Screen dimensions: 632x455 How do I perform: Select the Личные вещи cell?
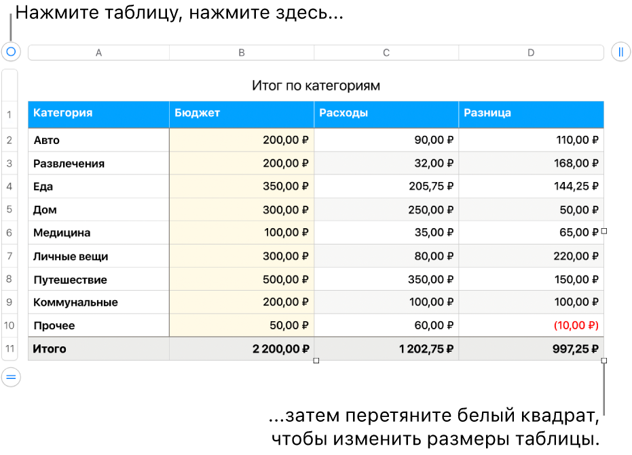coord(98,256)
